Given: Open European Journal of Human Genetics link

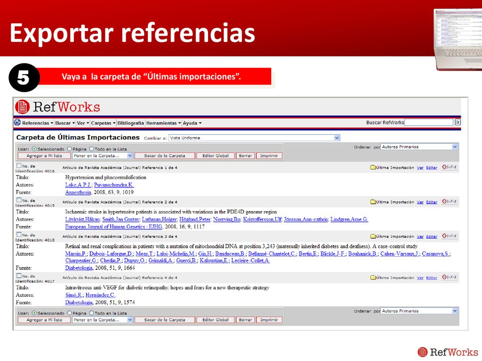Looking at the screenshot, I should click(x=114, y=227).
